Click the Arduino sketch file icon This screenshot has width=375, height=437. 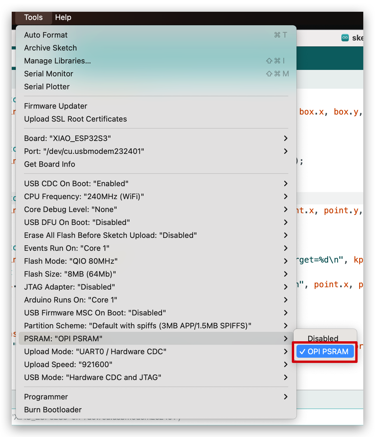point(345,38)
